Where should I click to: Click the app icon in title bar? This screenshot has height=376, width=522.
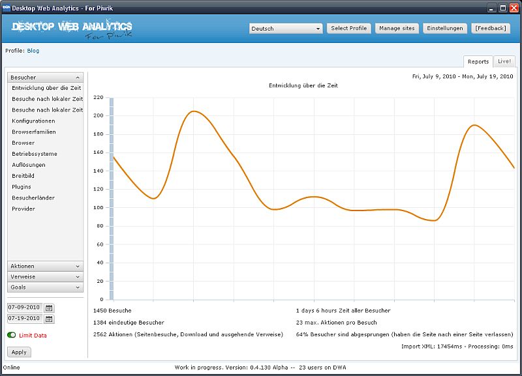tap(6, 8)
